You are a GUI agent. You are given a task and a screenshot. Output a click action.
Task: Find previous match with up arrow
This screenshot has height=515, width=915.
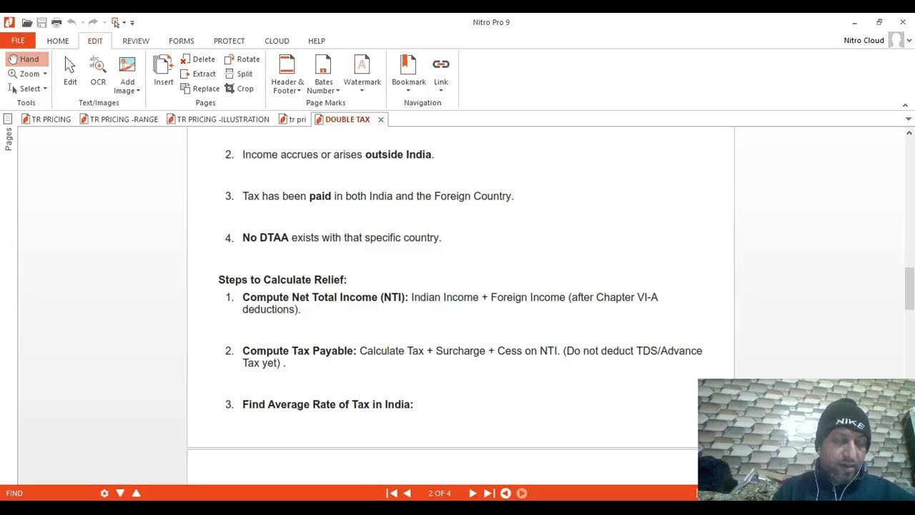136,493
